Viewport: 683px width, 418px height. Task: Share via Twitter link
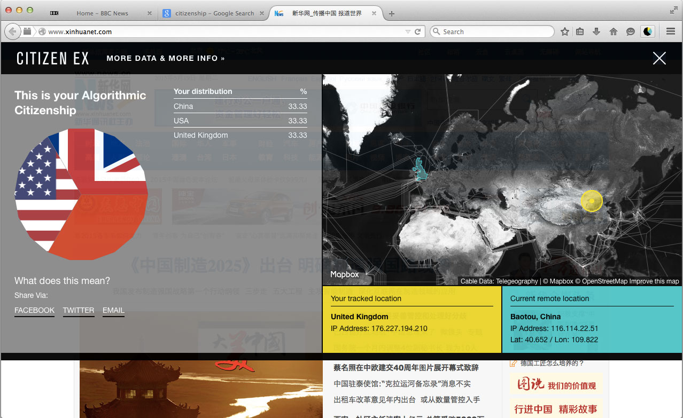79,310
